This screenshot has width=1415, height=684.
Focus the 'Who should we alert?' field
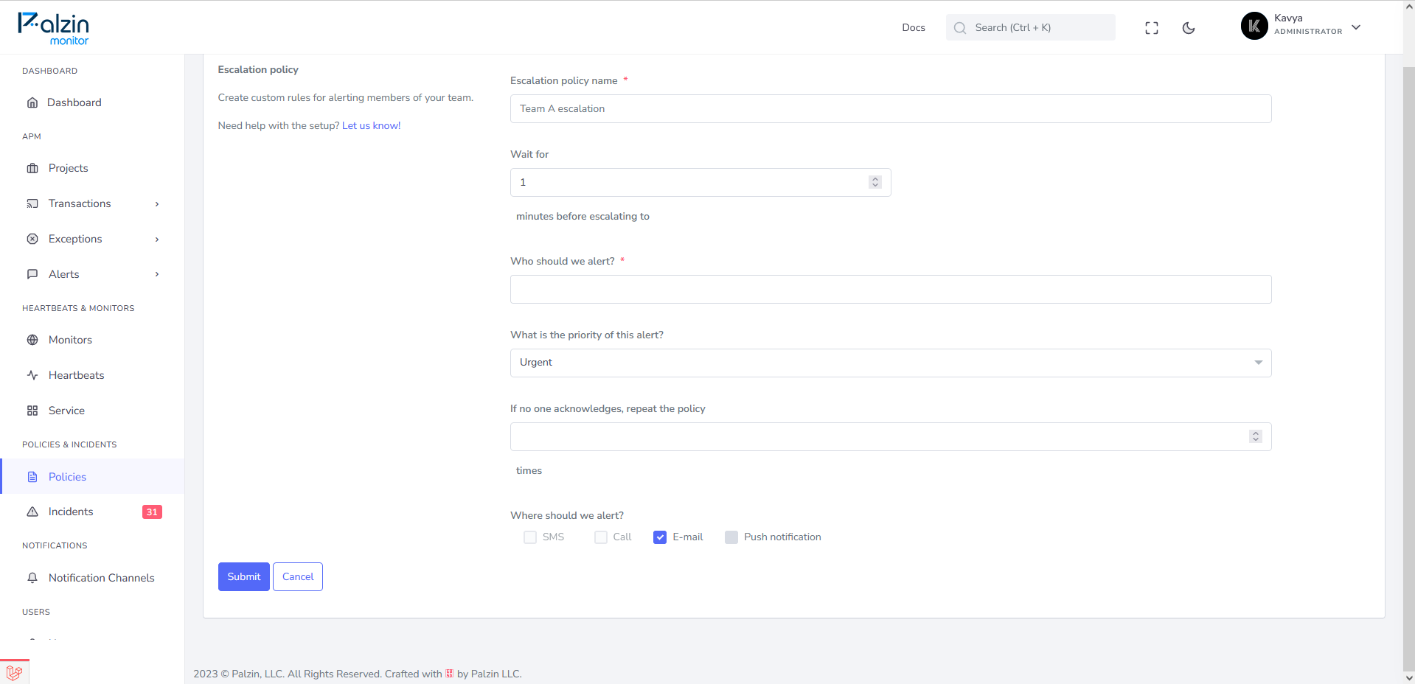click(x=891, y=289)
